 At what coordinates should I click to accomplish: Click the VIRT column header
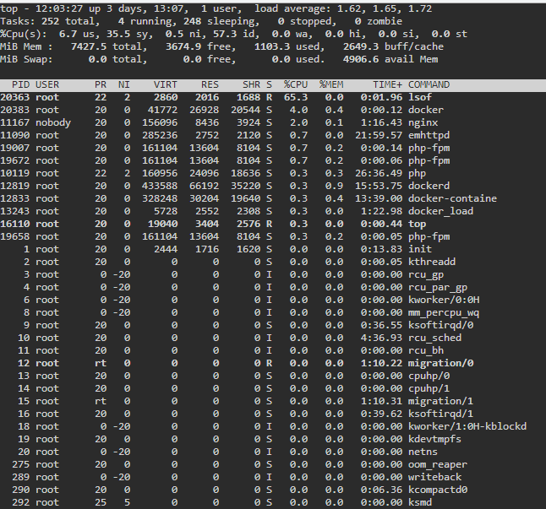coord(166,84)
